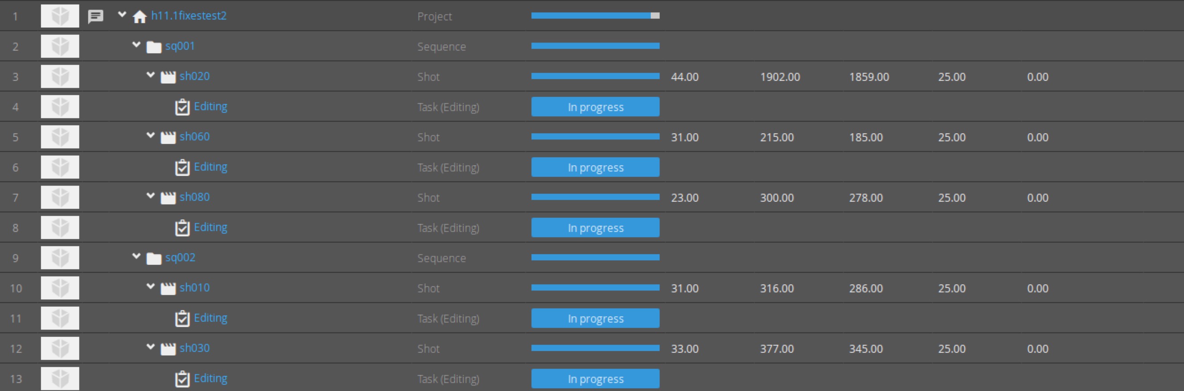Image resolution: width=1184 pixels, height=391 pixels.
Task: Change In progress status for sh020 Editing
Action: click(x=595, y=107)
